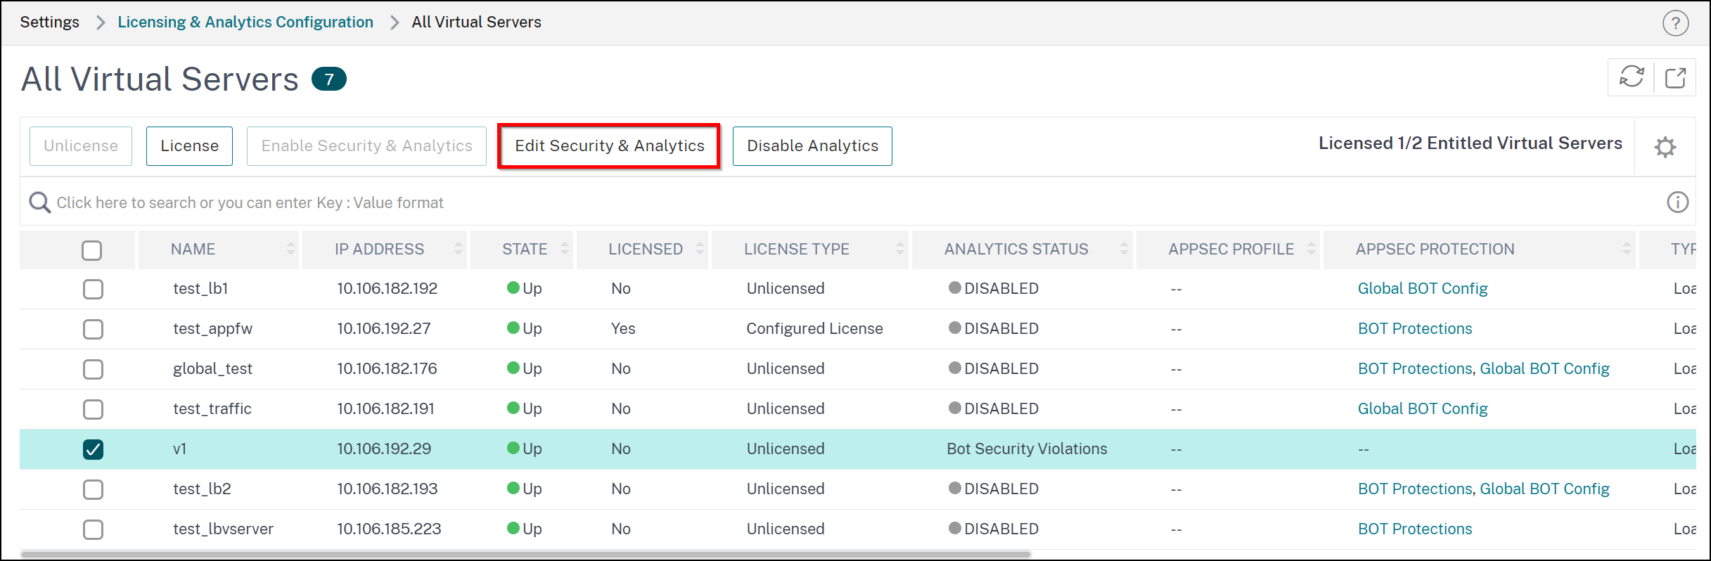This screenshot has width=1711, height=561.
Task: Click Enable Security & Analytics button
Action: pos(366,146)
